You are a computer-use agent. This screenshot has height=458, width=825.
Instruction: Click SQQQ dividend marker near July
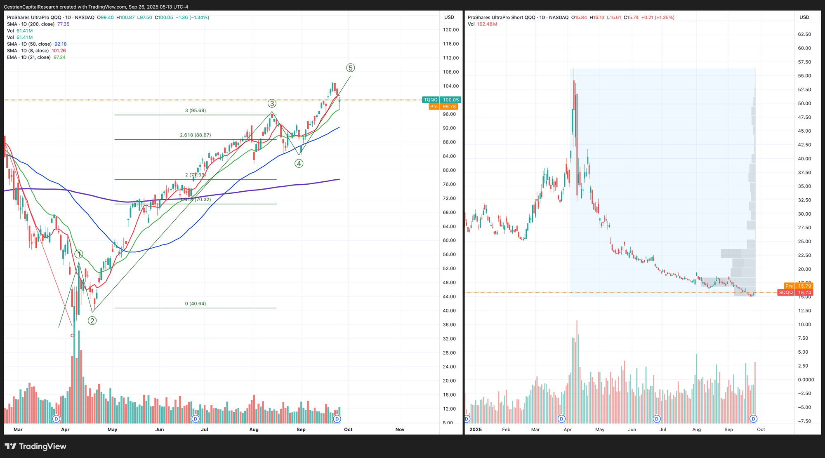(x=657, y=419)
